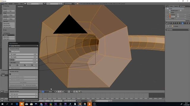
Task: Click Recalculate normals button
Action: coord(9,23)
